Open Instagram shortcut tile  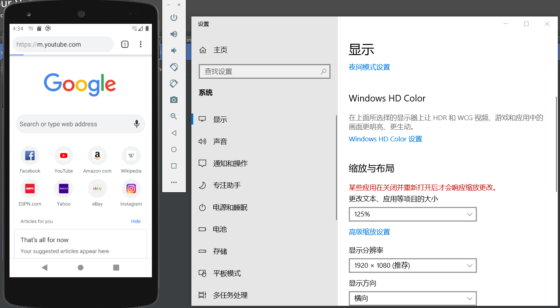[131, 193]
